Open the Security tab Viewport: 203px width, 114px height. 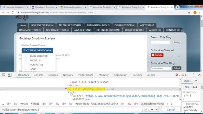[137, 75]
